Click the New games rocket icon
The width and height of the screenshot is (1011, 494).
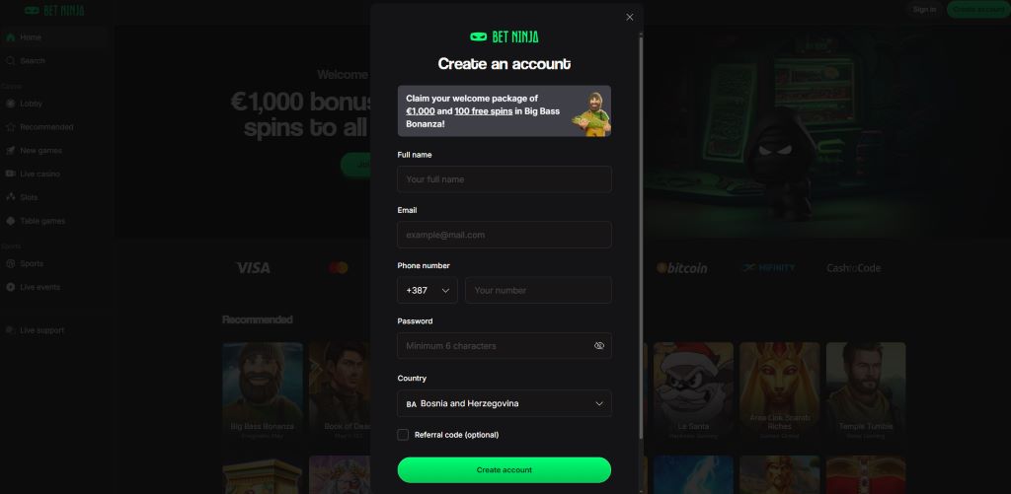click(10, 150)
